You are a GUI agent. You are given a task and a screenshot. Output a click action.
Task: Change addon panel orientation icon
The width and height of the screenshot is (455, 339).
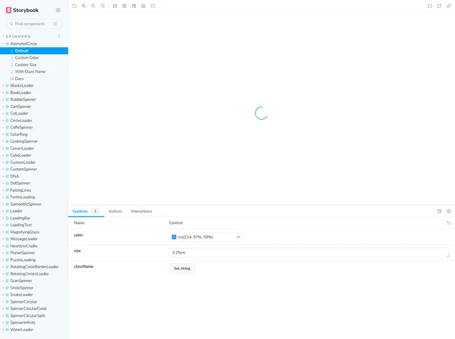(x=439, y=211)
